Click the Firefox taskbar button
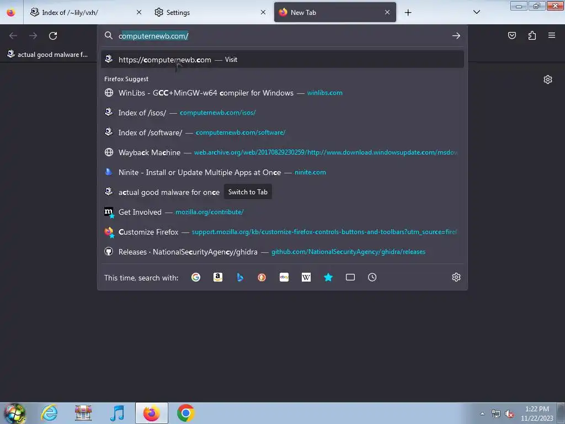 pos(152,413)
